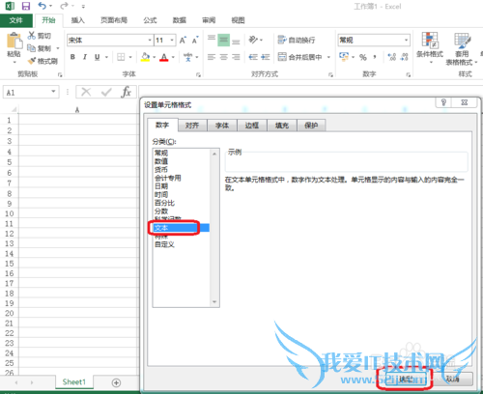Viewport: 483px width, 394px height.
Task: Toggle Middle Align (highlighted green)
Action: tap(224, 40)
